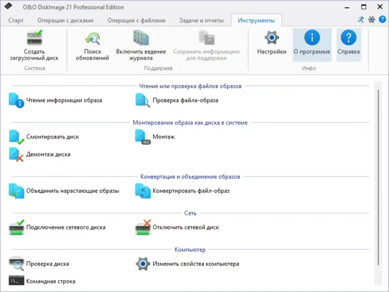Open the Операции с дисками tab

coord(65,20)
